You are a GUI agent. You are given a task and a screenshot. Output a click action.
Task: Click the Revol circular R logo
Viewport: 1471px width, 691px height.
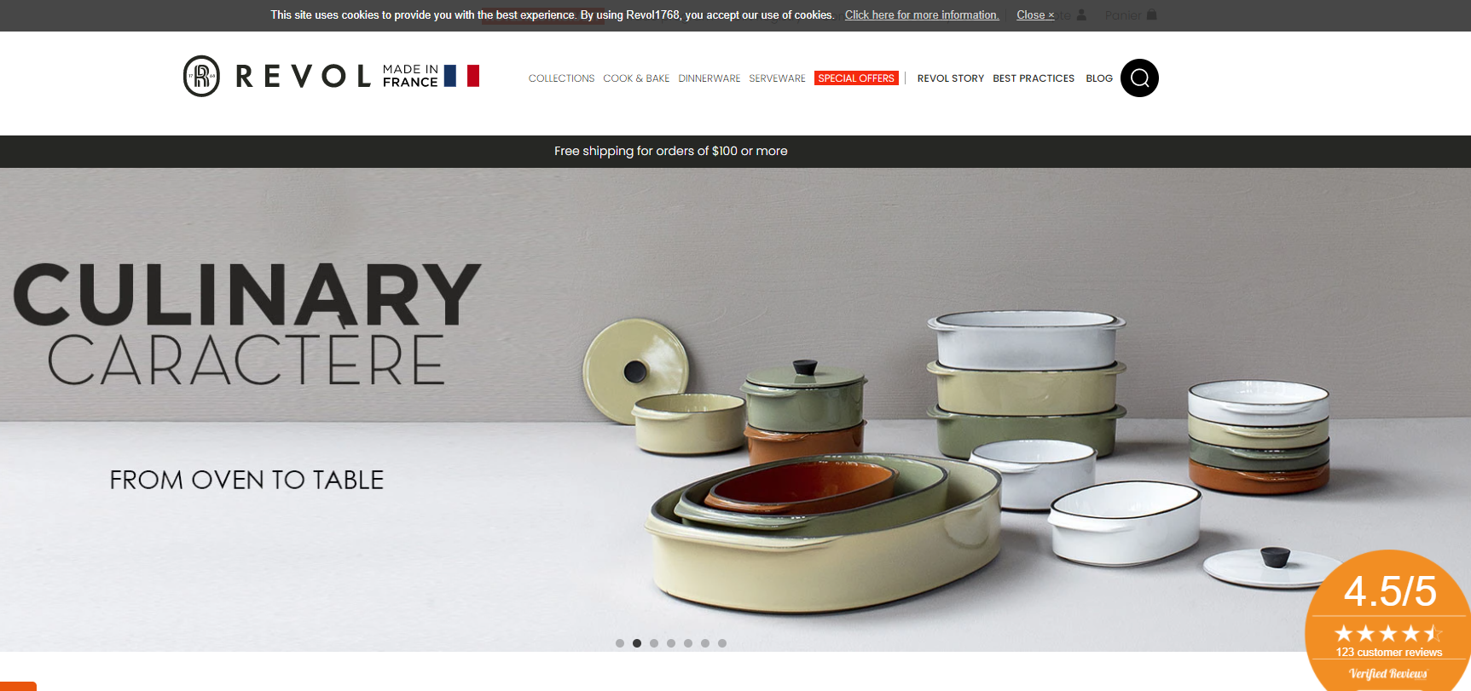tap(201, 77)
